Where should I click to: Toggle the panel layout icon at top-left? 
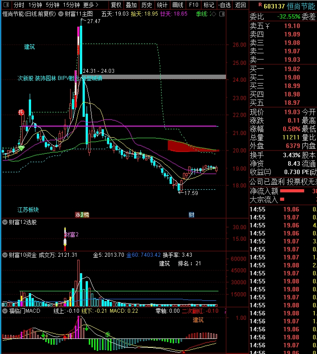[x=6, y=4]
